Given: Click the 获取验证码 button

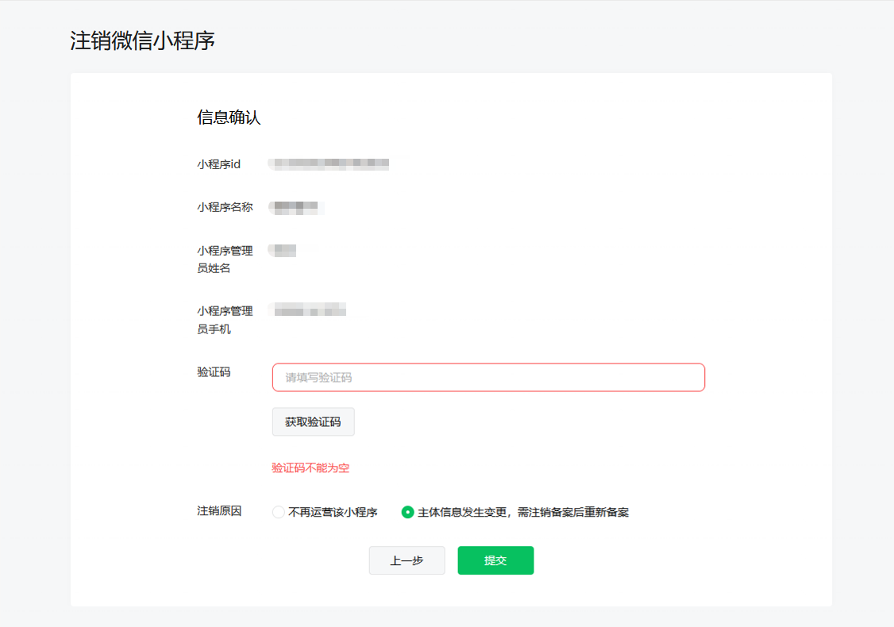Looking at the screenshot, I should pos(313,421).
